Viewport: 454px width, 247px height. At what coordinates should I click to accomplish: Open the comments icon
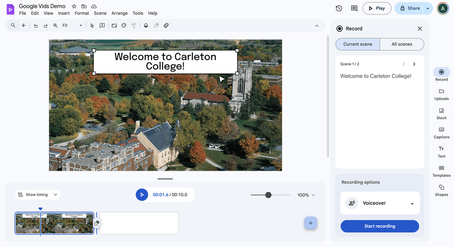point(354,8)
